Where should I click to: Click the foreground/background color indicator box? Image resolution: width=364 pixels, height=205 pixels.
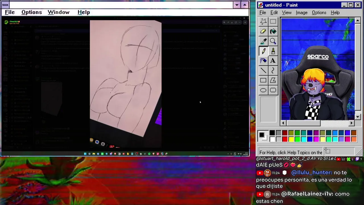[263, 136]
